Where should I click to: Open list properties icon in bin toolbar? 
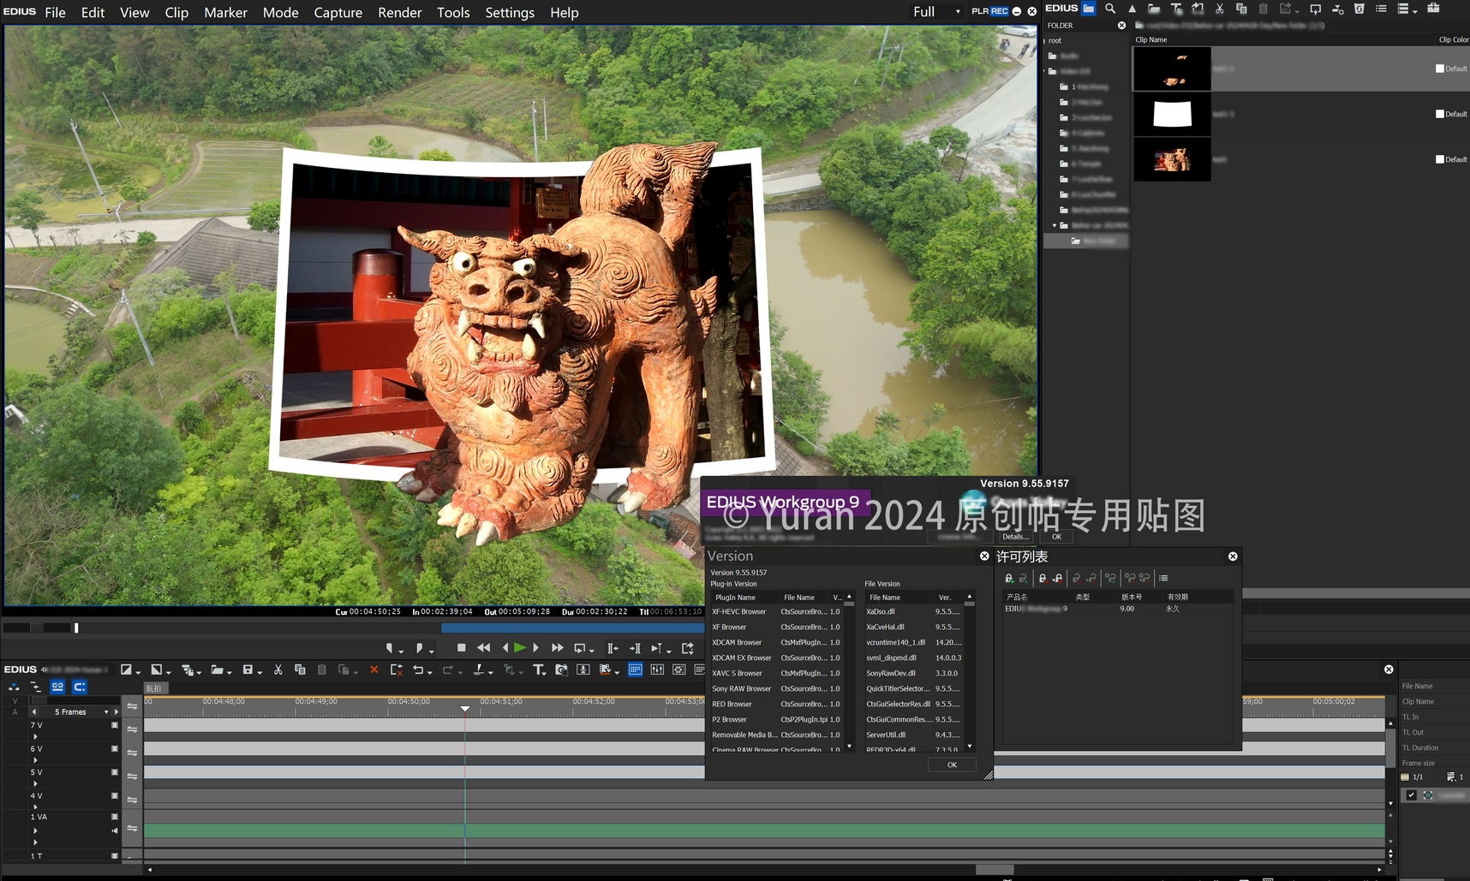(x=1381, y=9)
